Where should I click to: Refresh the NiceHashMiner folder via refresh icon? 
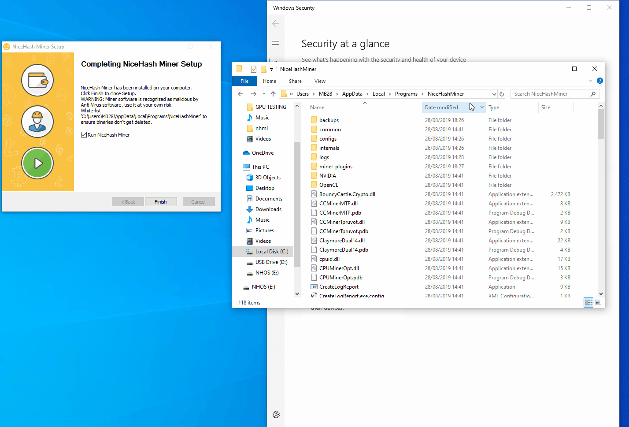coord(502,93)
